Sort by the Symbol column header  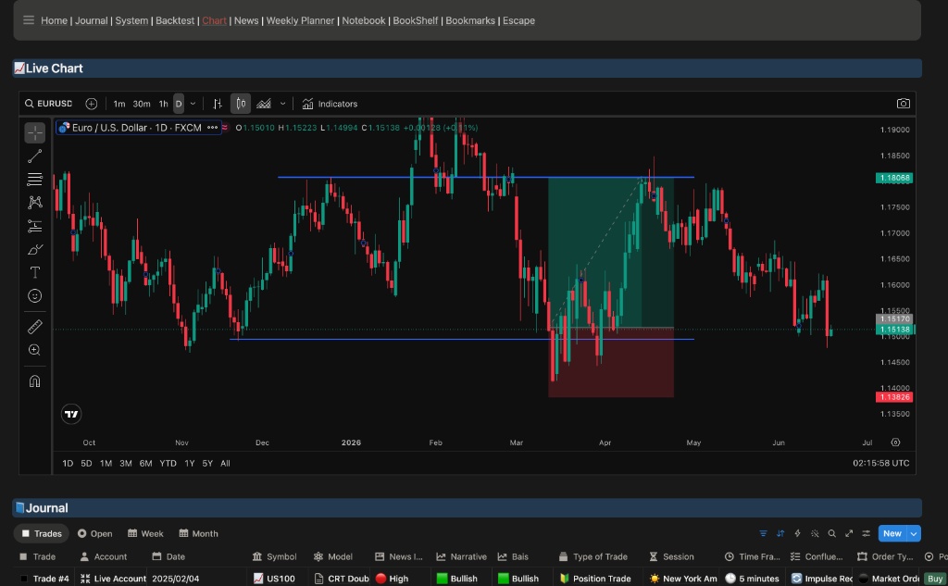tap(274, 556)
